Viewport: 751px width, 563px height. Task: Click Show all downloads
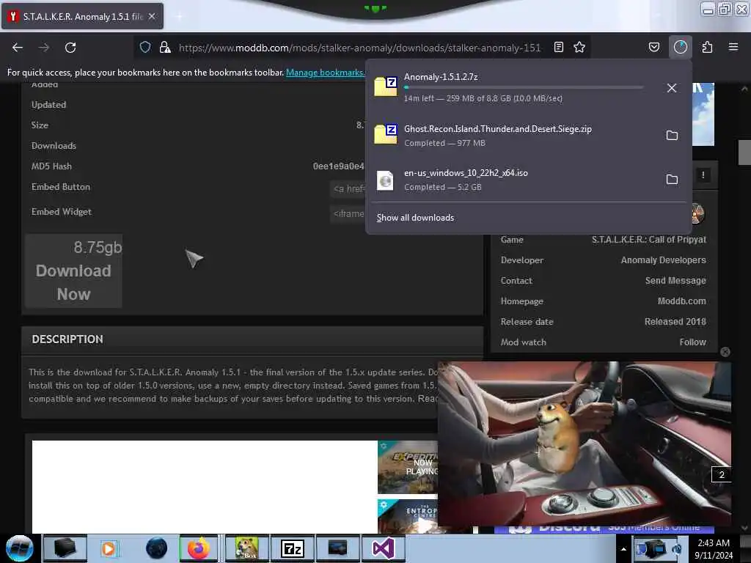click(x=415, y=218)
